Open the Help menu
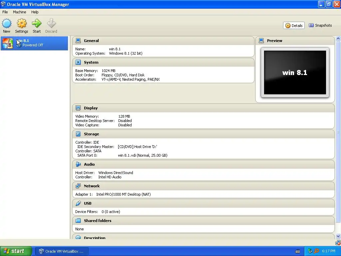The width and height of the screenshot is (341, 256). pos(35,12)
